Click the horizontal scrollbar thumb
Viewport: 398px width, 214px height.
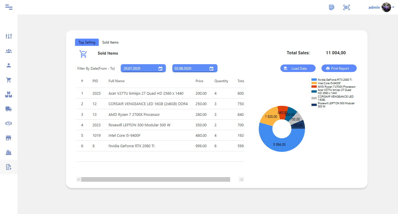[x=156, y=179]
